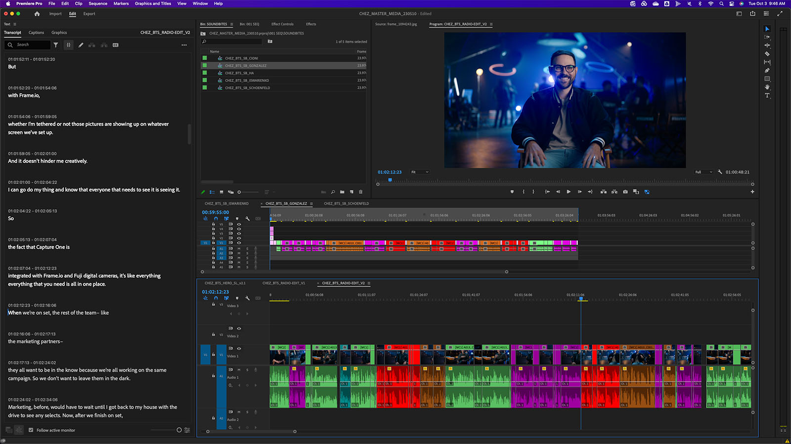The height and width of the screenshot is (444, 791).
Task: Click the pencil edit icon in Transcript toolbar
Action: pyautogui.click(x=81, y=45)
